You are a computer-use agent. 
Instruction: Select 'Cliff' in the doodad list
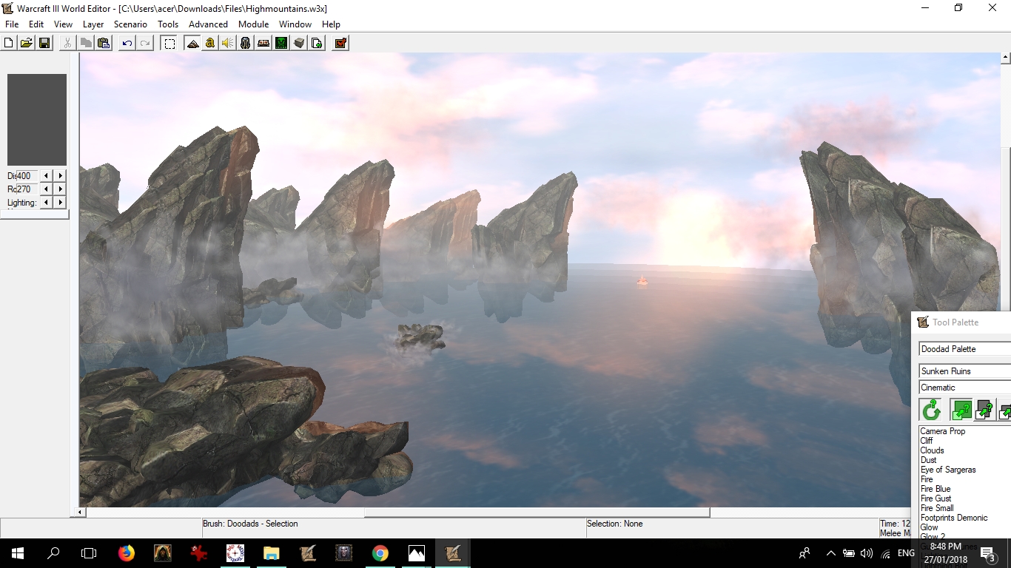[927, 441]
